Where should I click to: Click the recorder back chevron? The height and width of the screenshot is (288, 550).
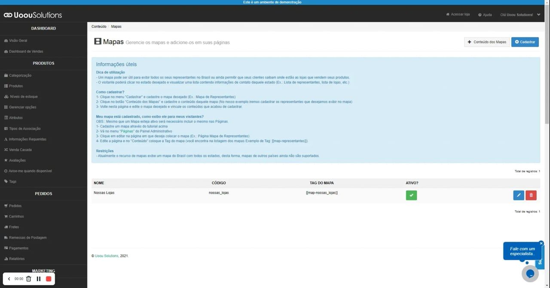pyautogui.click(x=9, y=279)
